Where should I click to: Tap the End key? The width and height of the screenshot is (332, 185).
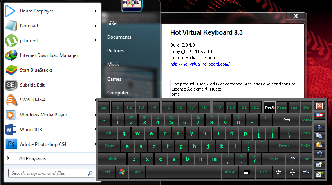pos(306,159)
